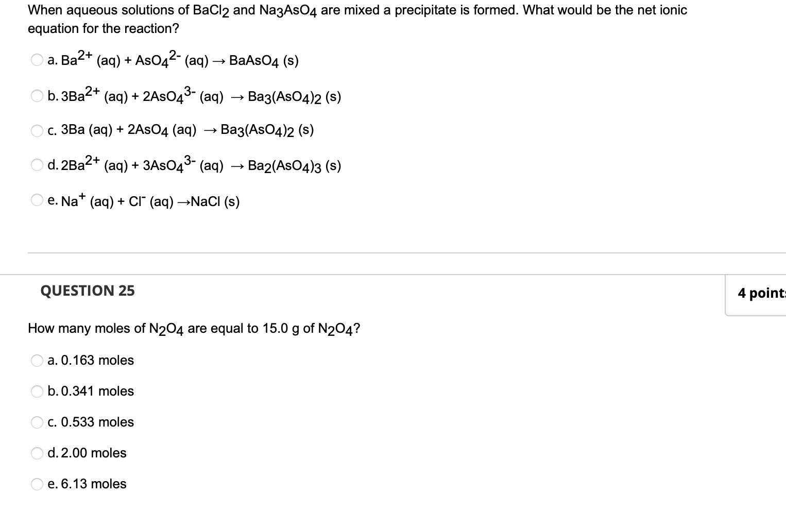This screenshot has height=511, width=786.
Task: Select 6.13 moles choice
Action: [x=37, y=484]
